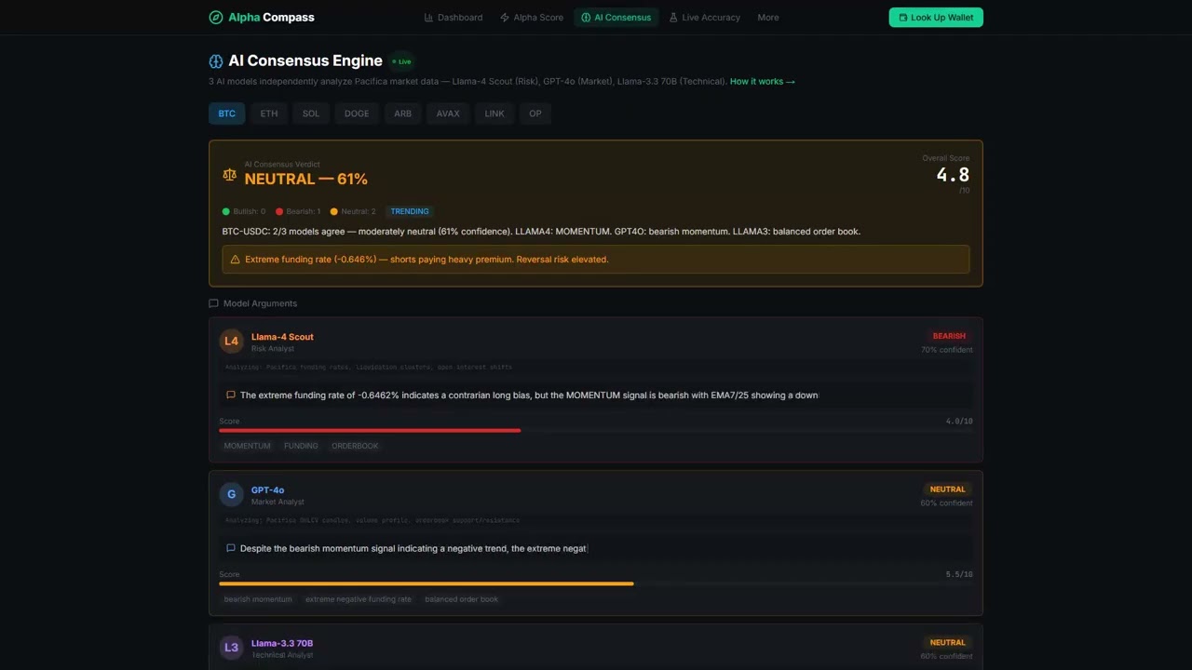Click the red Llama-4 Scout score bar

(370, 431)
